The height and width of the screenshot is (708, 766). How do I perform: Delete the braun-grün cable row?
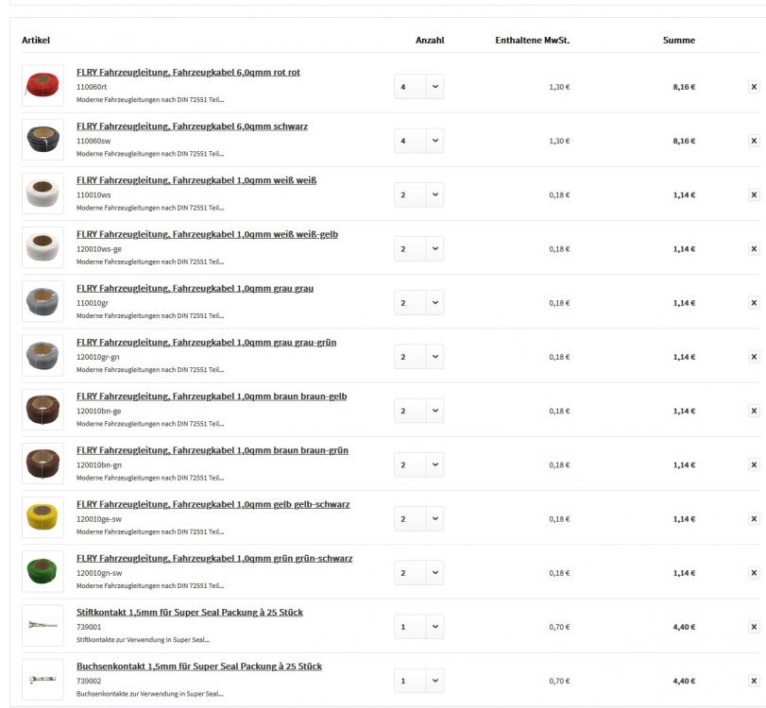tap(754, 464)
